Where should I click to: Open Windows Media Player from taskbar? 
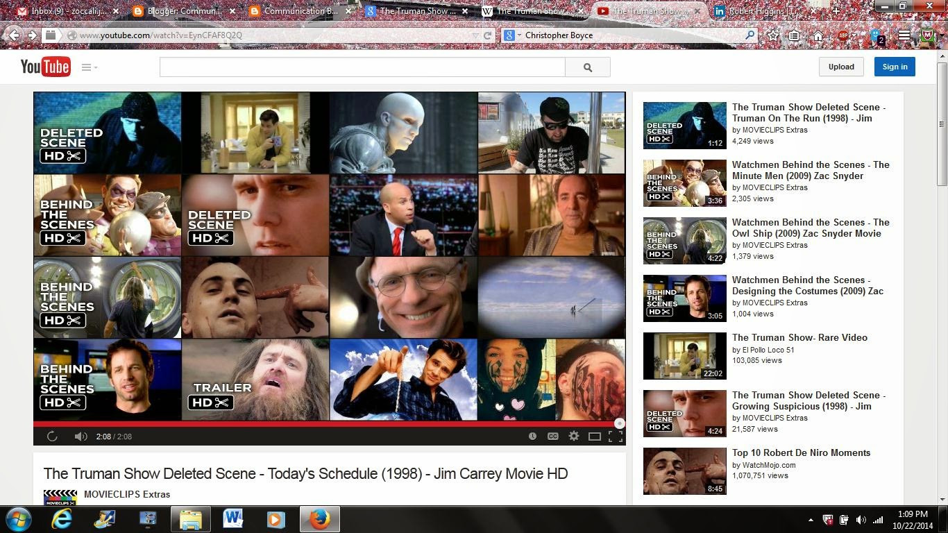[276, 519]
